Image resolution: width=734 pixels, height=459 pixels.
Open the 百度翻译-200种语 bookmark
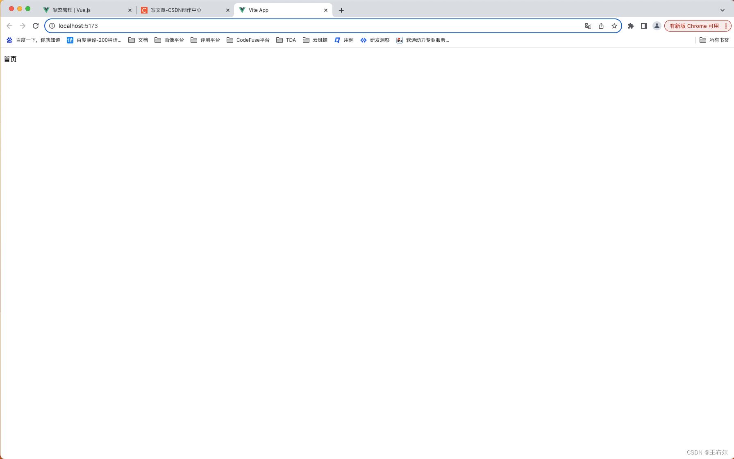tap(94, 40)
